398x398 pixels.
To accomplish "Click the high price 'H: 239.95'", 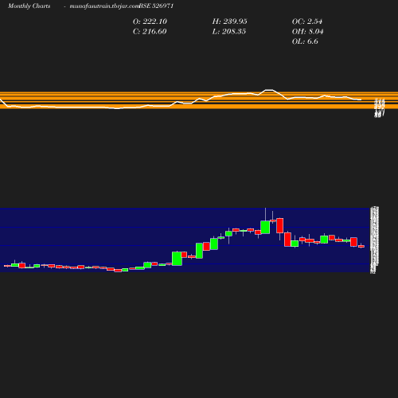I will (x=230, y=21).
